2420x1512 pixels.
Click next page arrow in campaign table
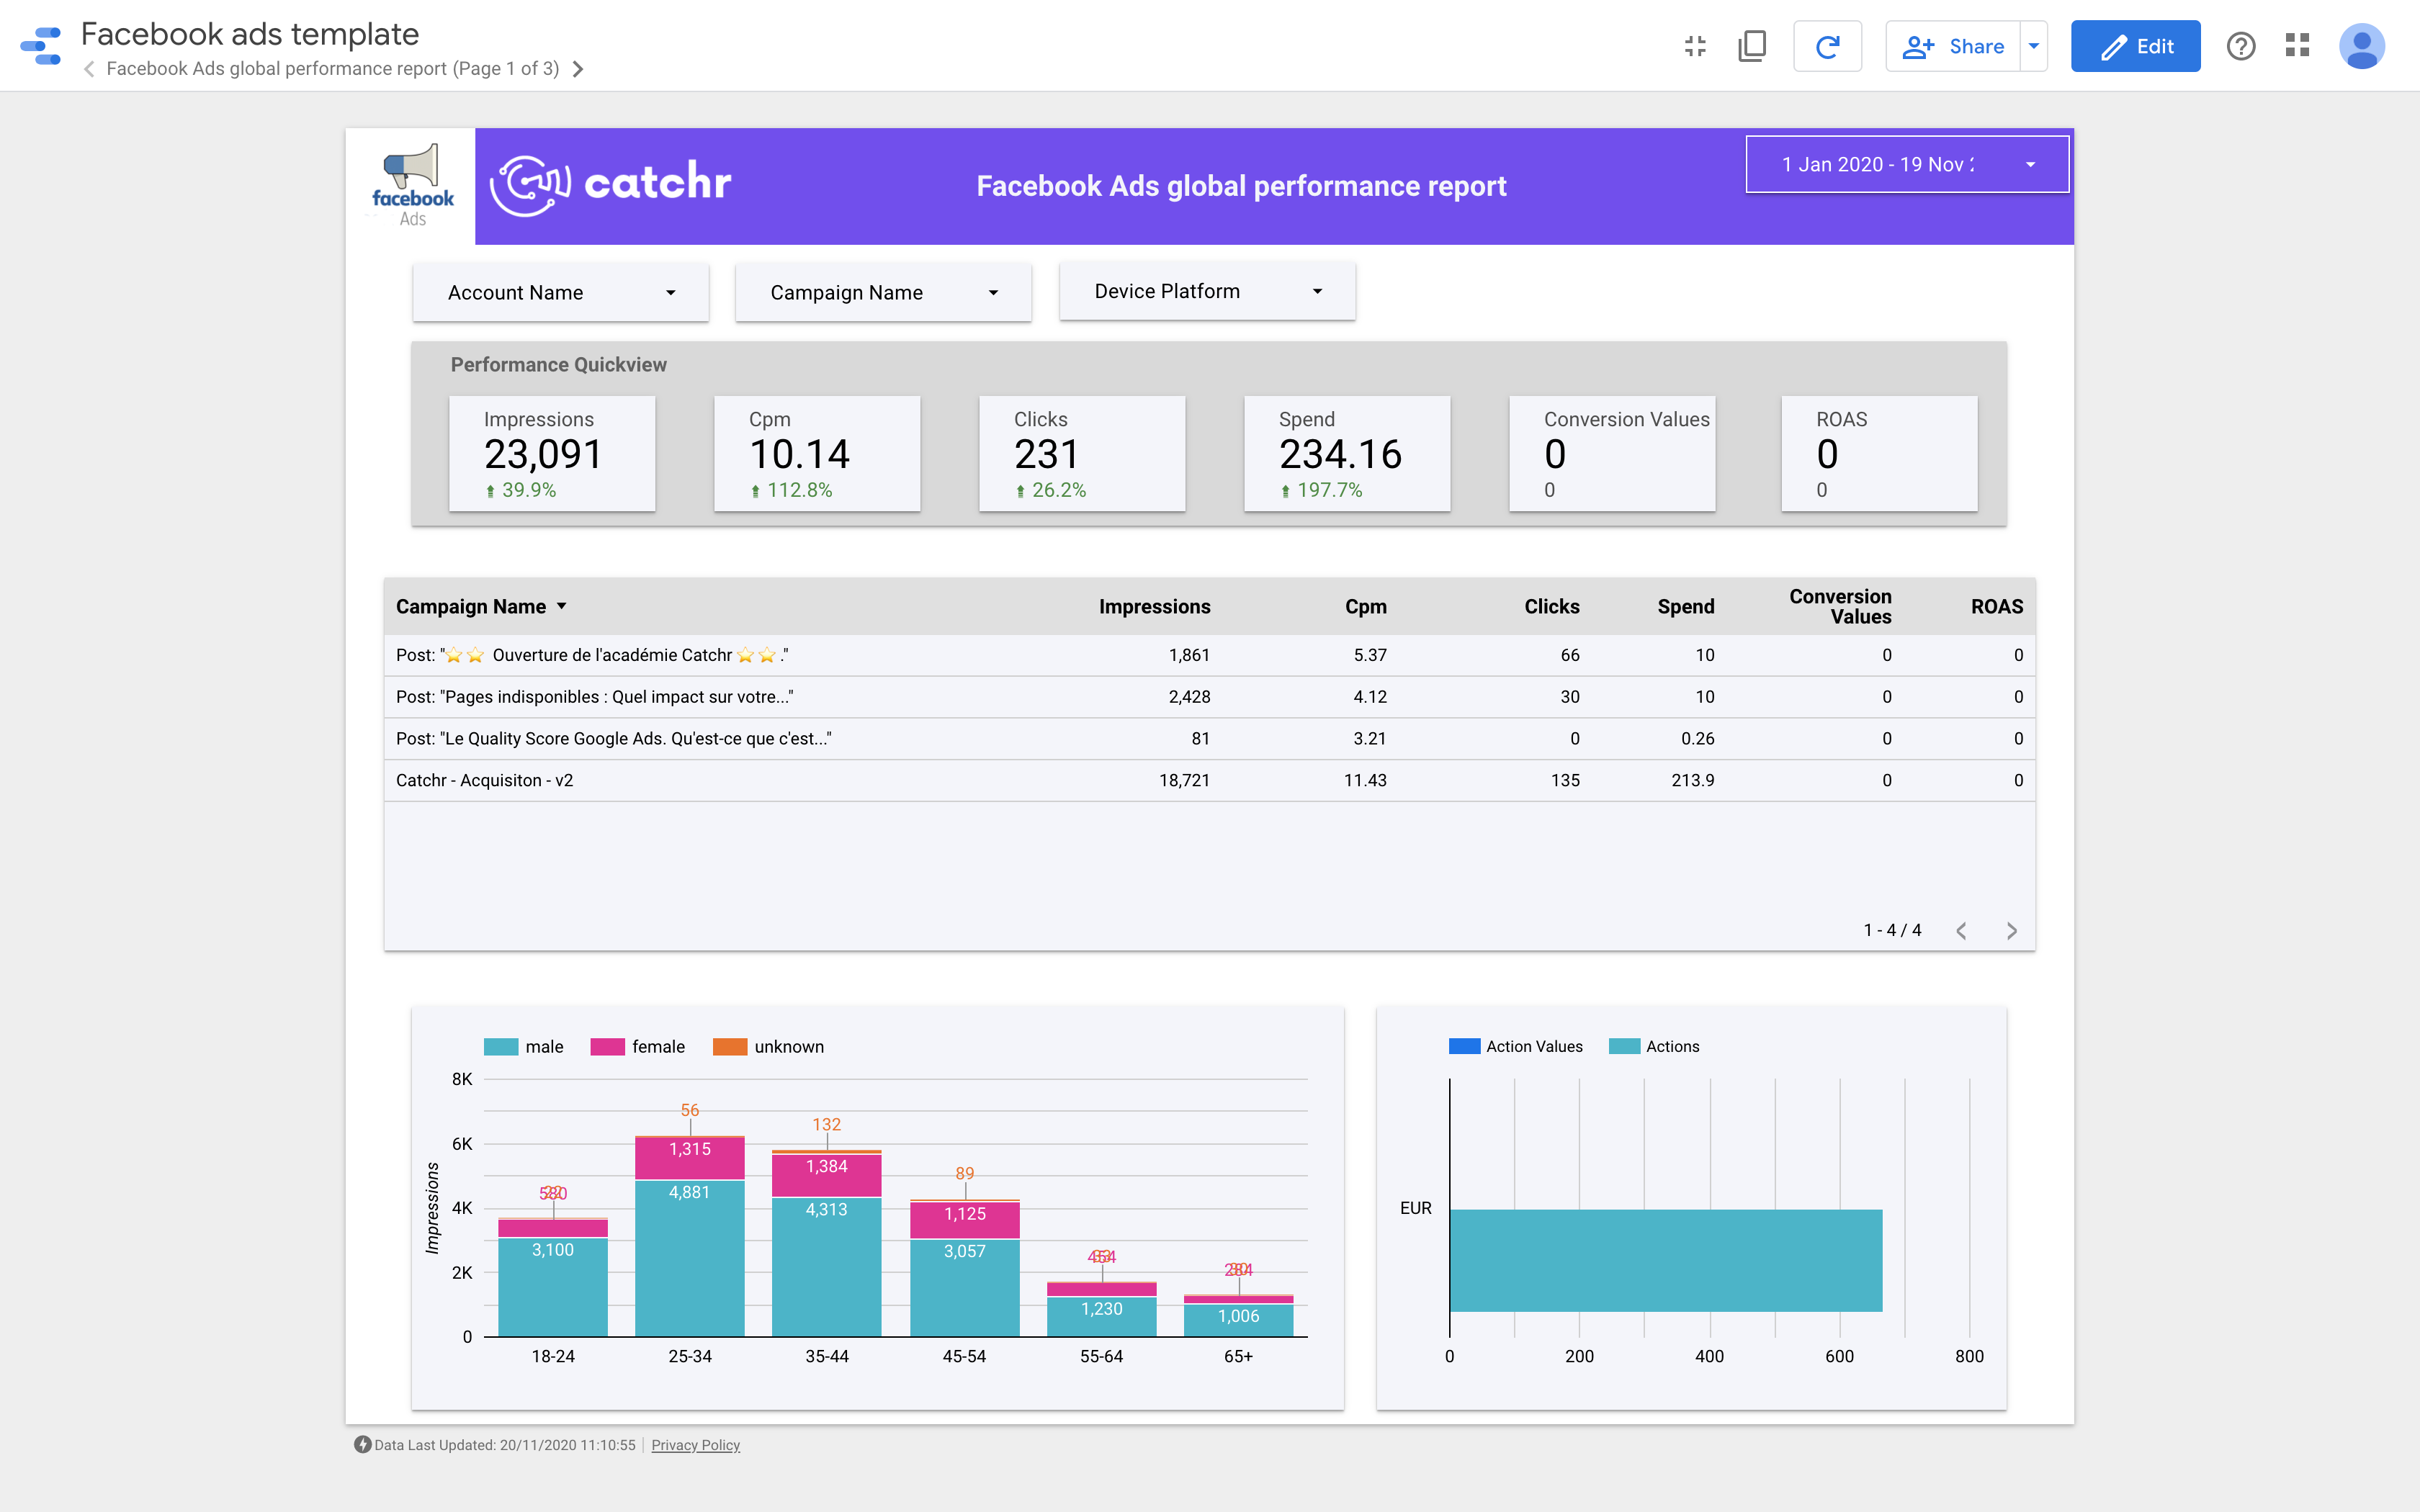[x=2011, y=931]
